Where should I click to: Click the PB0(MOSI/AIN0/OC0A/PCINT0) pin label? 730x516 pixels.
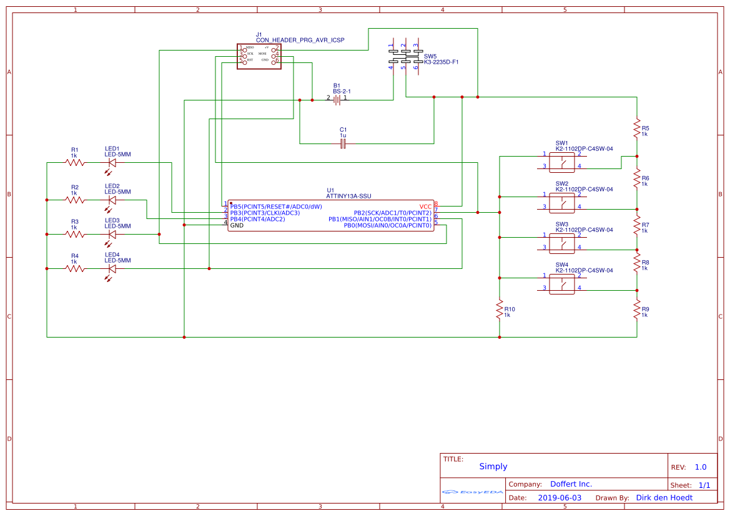[388, 226]
